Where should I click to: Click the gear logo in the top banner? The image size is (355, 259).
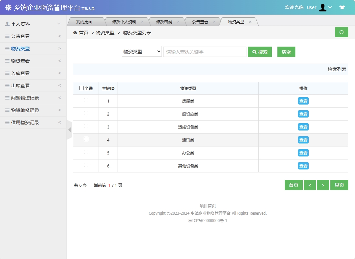(x=8, y=7)
